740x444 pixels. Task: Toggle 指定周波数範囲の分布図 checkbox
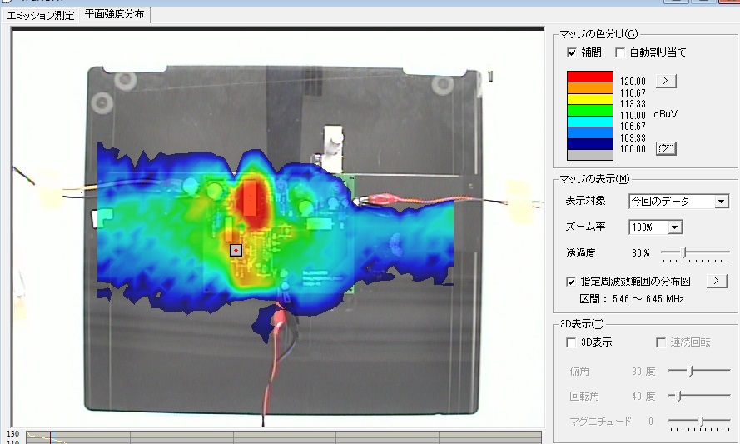[570, 282]
